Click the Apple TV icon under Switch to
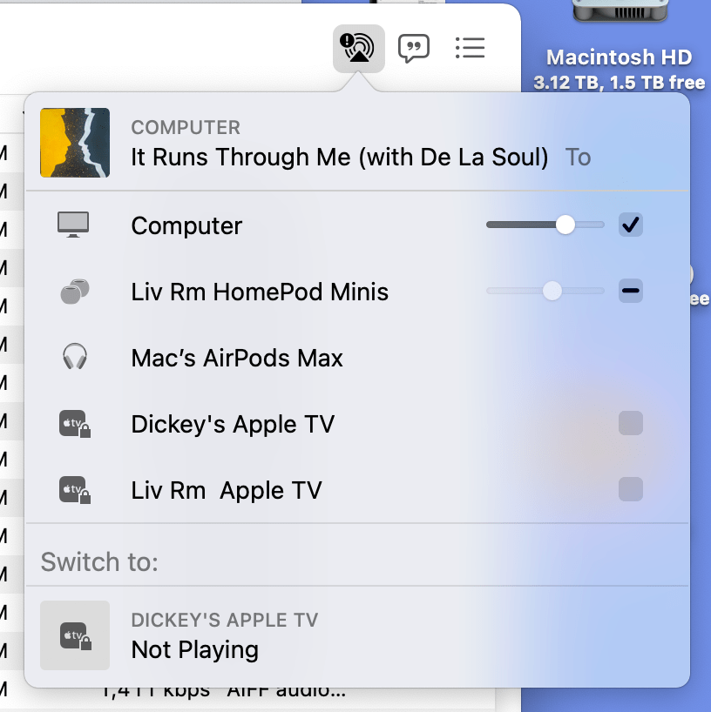This screenshot has height=712, width=711. click(x=74, y=637)
